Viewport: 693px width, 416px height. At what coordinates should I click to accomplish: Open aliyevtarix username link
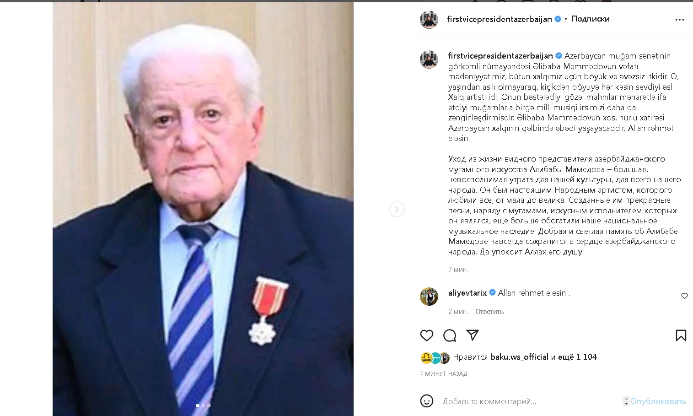tap(467, 293)
